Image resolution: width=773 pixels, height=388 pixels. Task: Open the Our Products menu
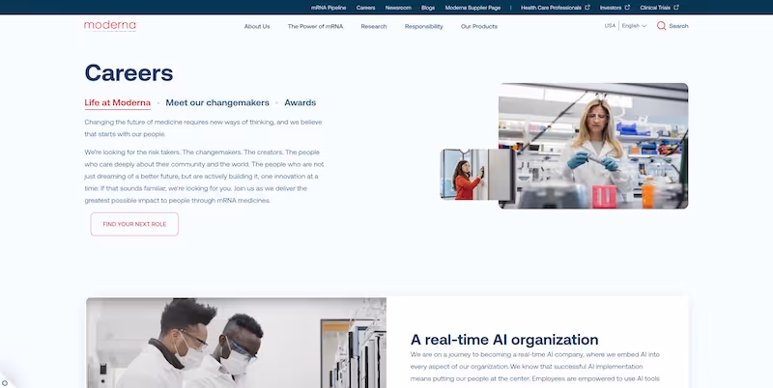click(x=479, y=27)
